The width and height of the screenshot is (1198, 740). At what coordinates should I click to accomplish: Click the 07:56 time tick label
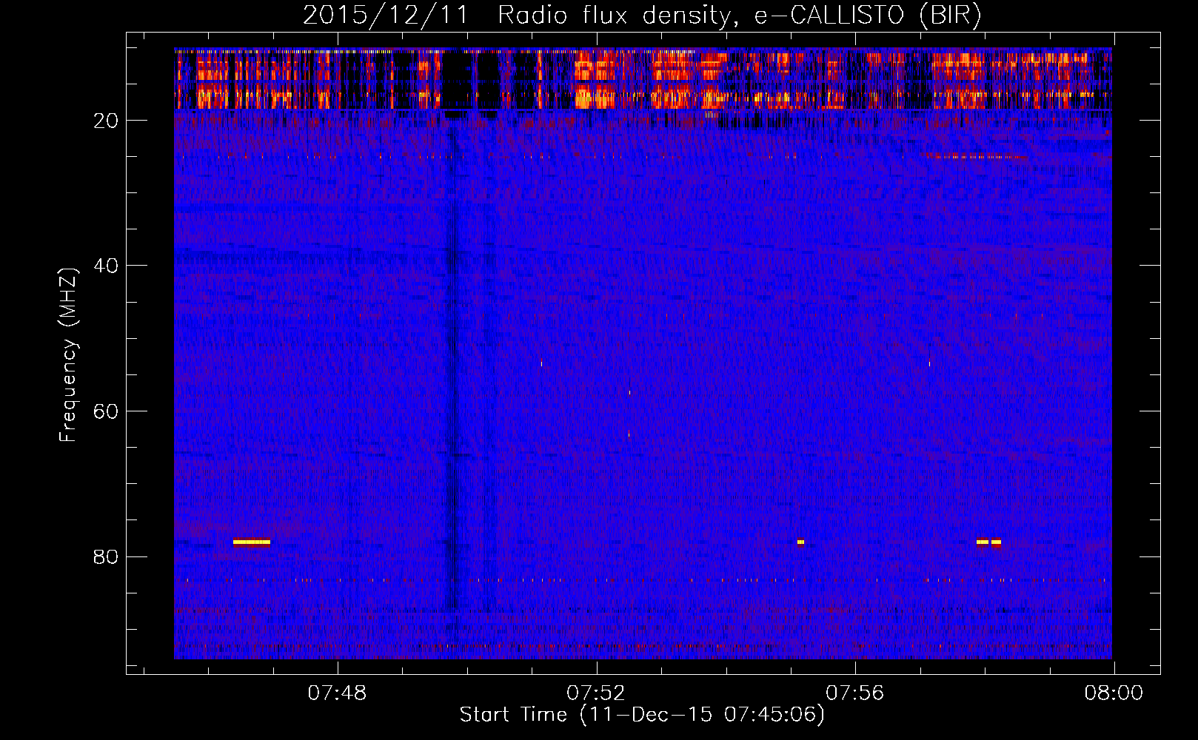click(855, 693)
